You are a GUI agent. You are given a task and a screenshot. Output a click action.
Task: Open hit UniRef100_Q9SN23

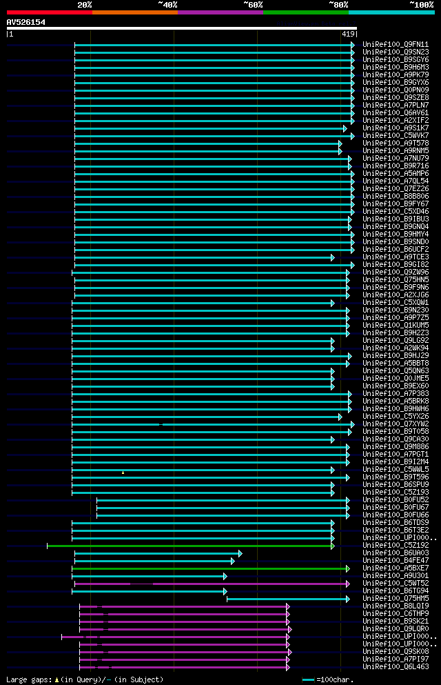(x=396, y=52)
